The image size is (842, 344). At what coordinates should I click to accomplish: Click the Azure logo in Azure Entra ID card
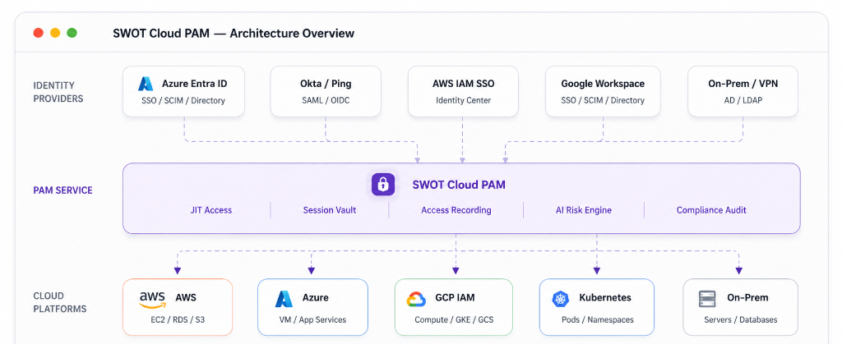(x=146, y=84)
